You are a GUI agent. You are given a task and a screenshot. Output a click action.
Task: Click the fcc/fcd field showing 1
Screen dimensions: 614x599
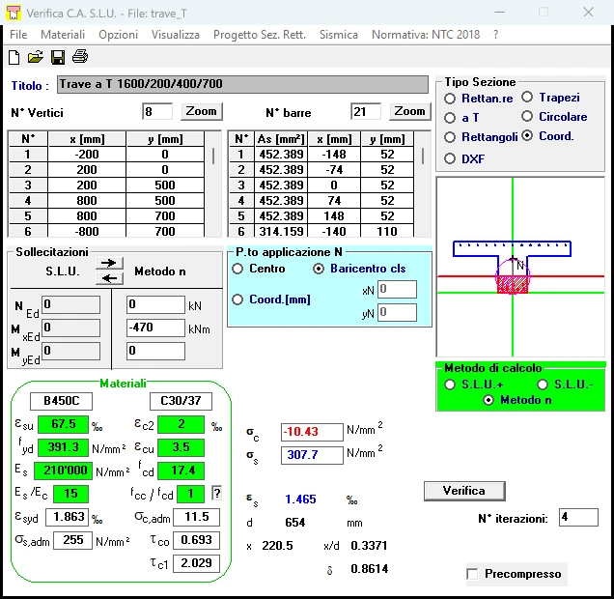[x=191, y=494]
